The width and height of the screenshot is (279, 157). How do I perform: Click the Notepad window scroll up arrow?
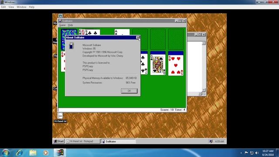point(204,43)
